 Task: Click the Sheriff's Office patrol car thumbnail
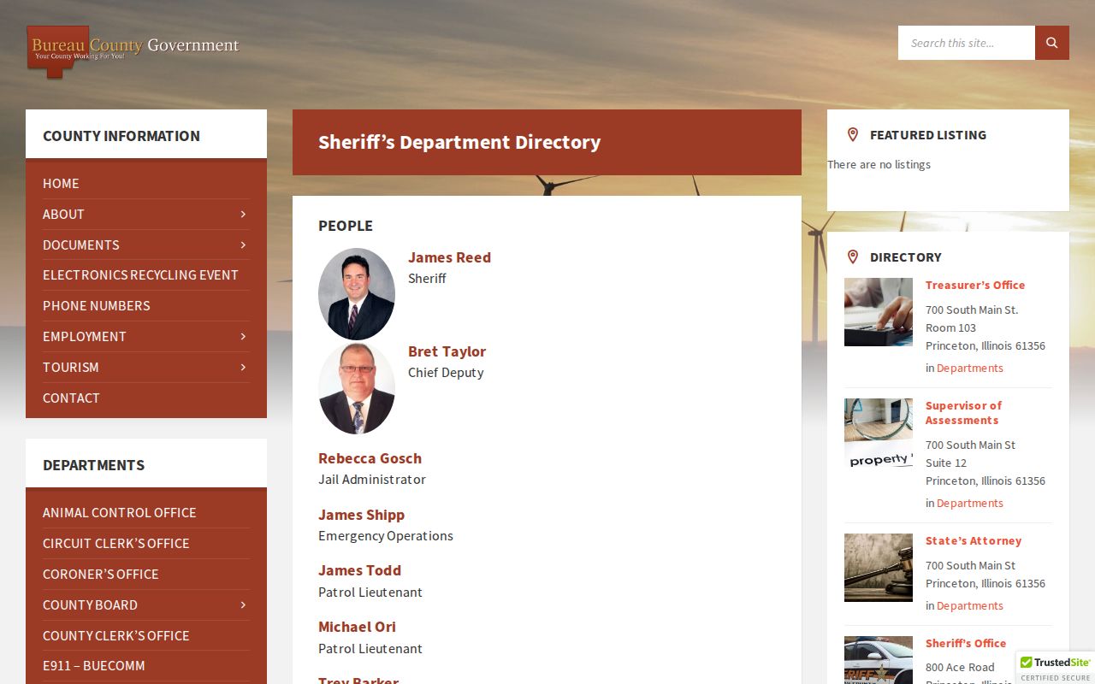[879, 660]
